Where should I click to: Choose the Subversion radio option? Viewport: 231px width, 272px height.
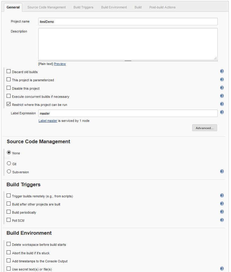pos(9,172)
